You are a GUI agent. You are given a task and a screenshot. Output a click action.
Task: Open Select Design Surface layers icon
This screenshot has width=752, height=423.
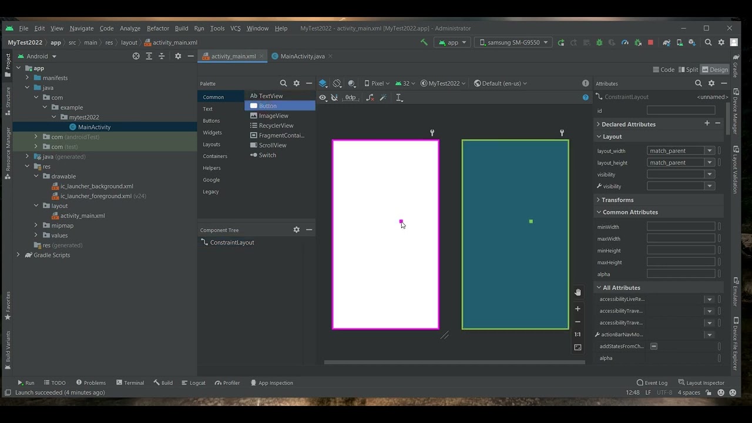pos(323,83)
